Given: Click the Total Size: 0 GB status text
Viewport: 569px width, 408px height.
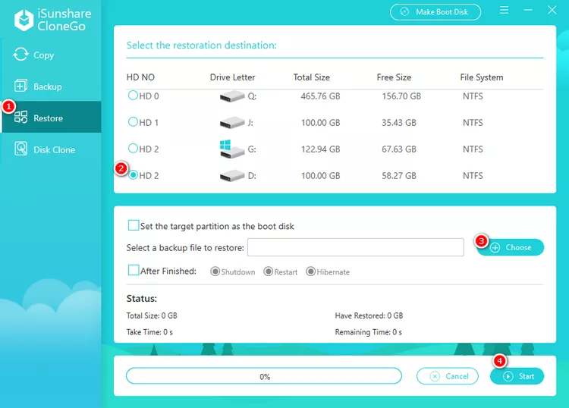Looking at the screenshot, I should (152, 316).
